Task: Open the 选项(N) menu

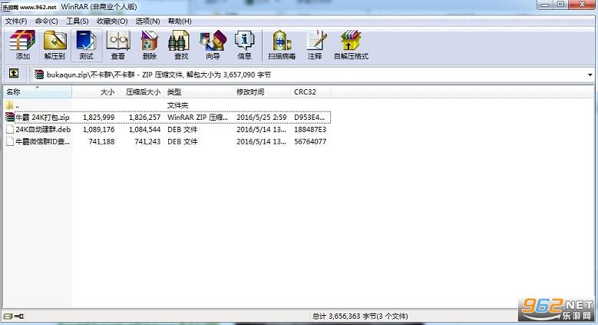Action: [147, 21]
